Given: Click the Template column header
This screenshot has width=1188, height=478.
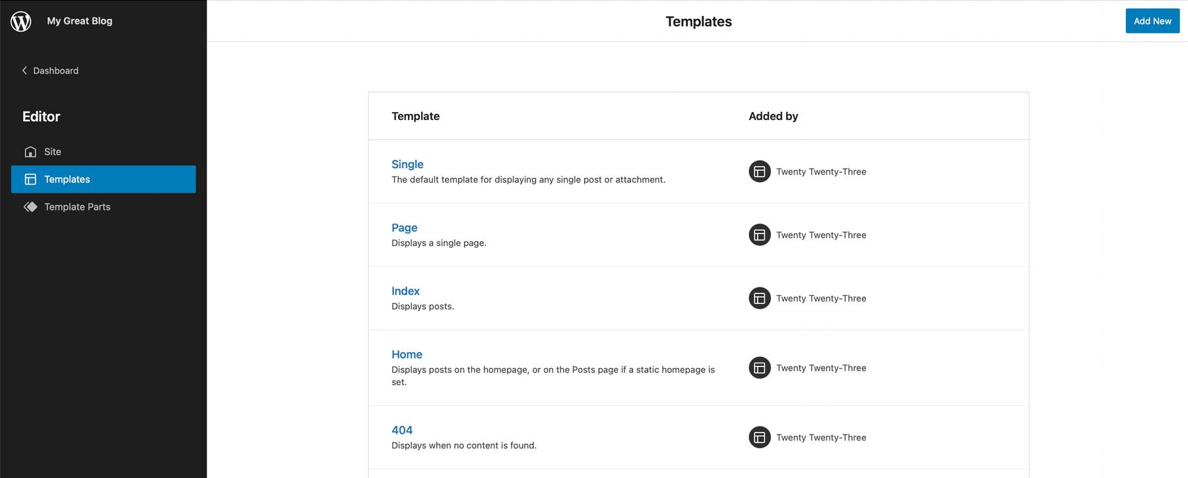Looking at the screenshot, I should pyautogui.click(x=415, y=116).
